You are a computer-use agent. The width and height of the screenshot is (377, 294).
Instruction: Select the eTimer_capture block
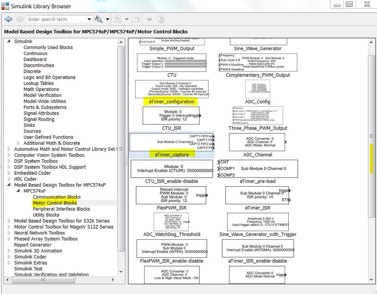[x=172, y=142]
